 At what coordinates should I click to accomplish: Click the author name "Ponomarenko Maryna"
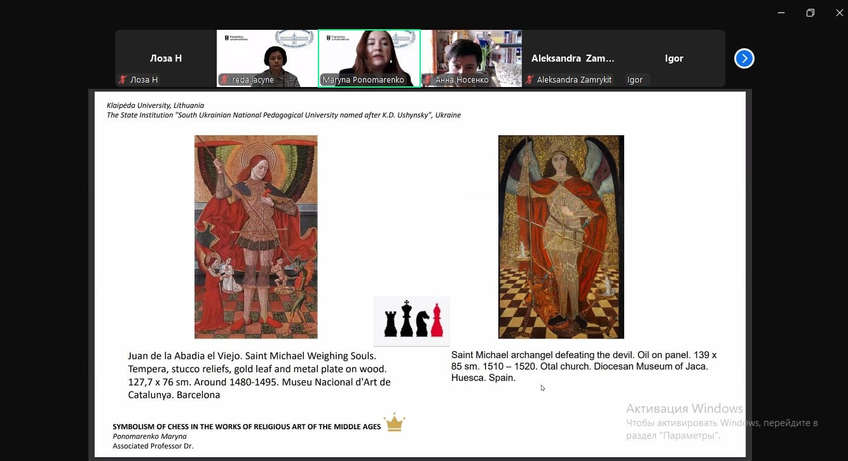click(149, 436)
